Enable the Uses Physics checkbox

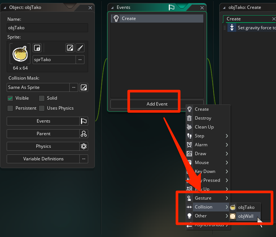pos(42,108)
